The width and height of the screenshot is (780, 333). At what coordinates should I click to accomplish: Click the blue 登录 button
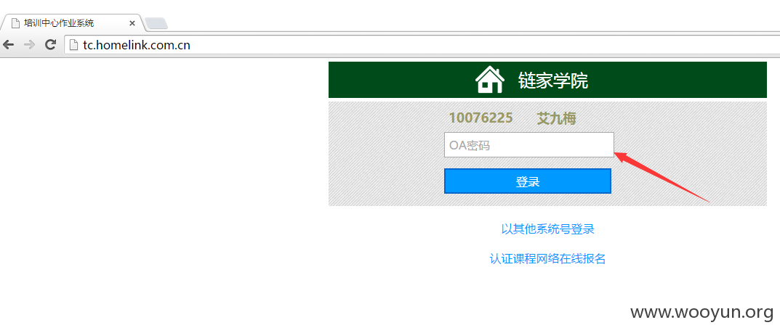tap(527, 181)
